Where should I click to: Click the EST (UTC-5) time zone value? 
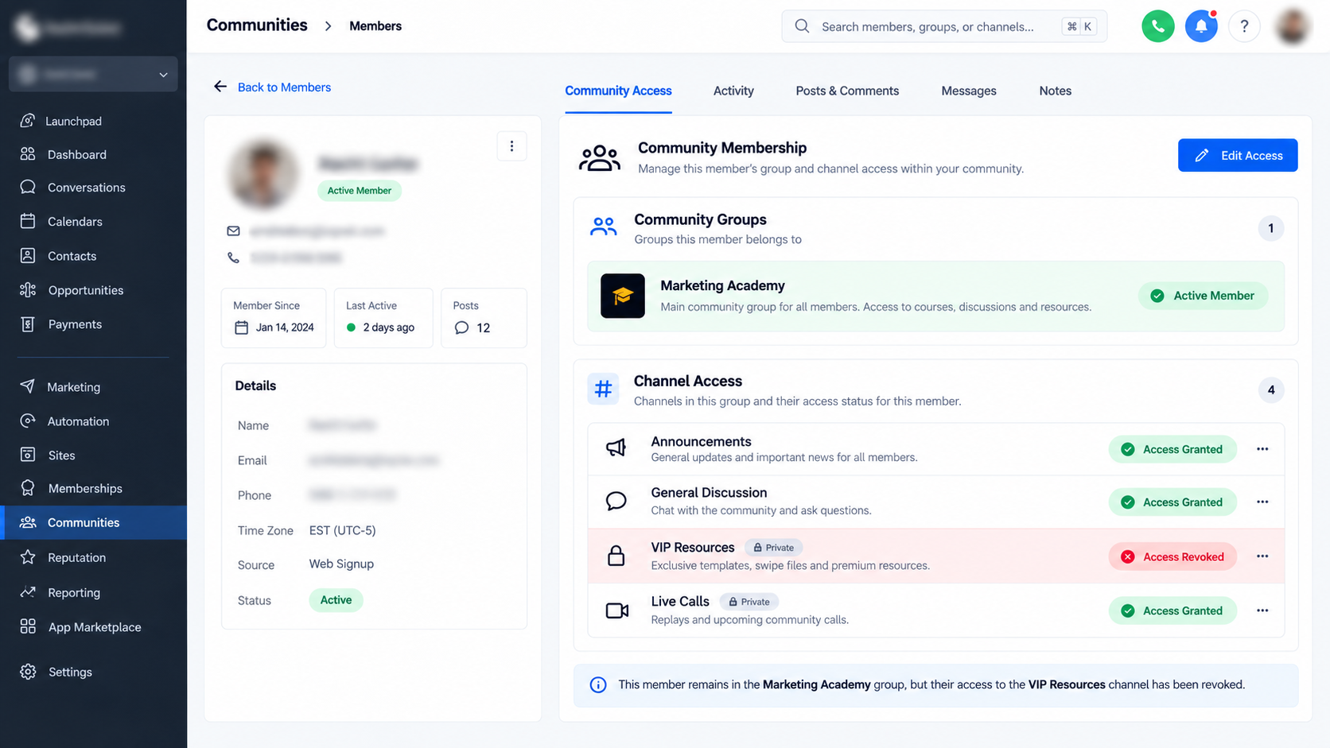342,530
